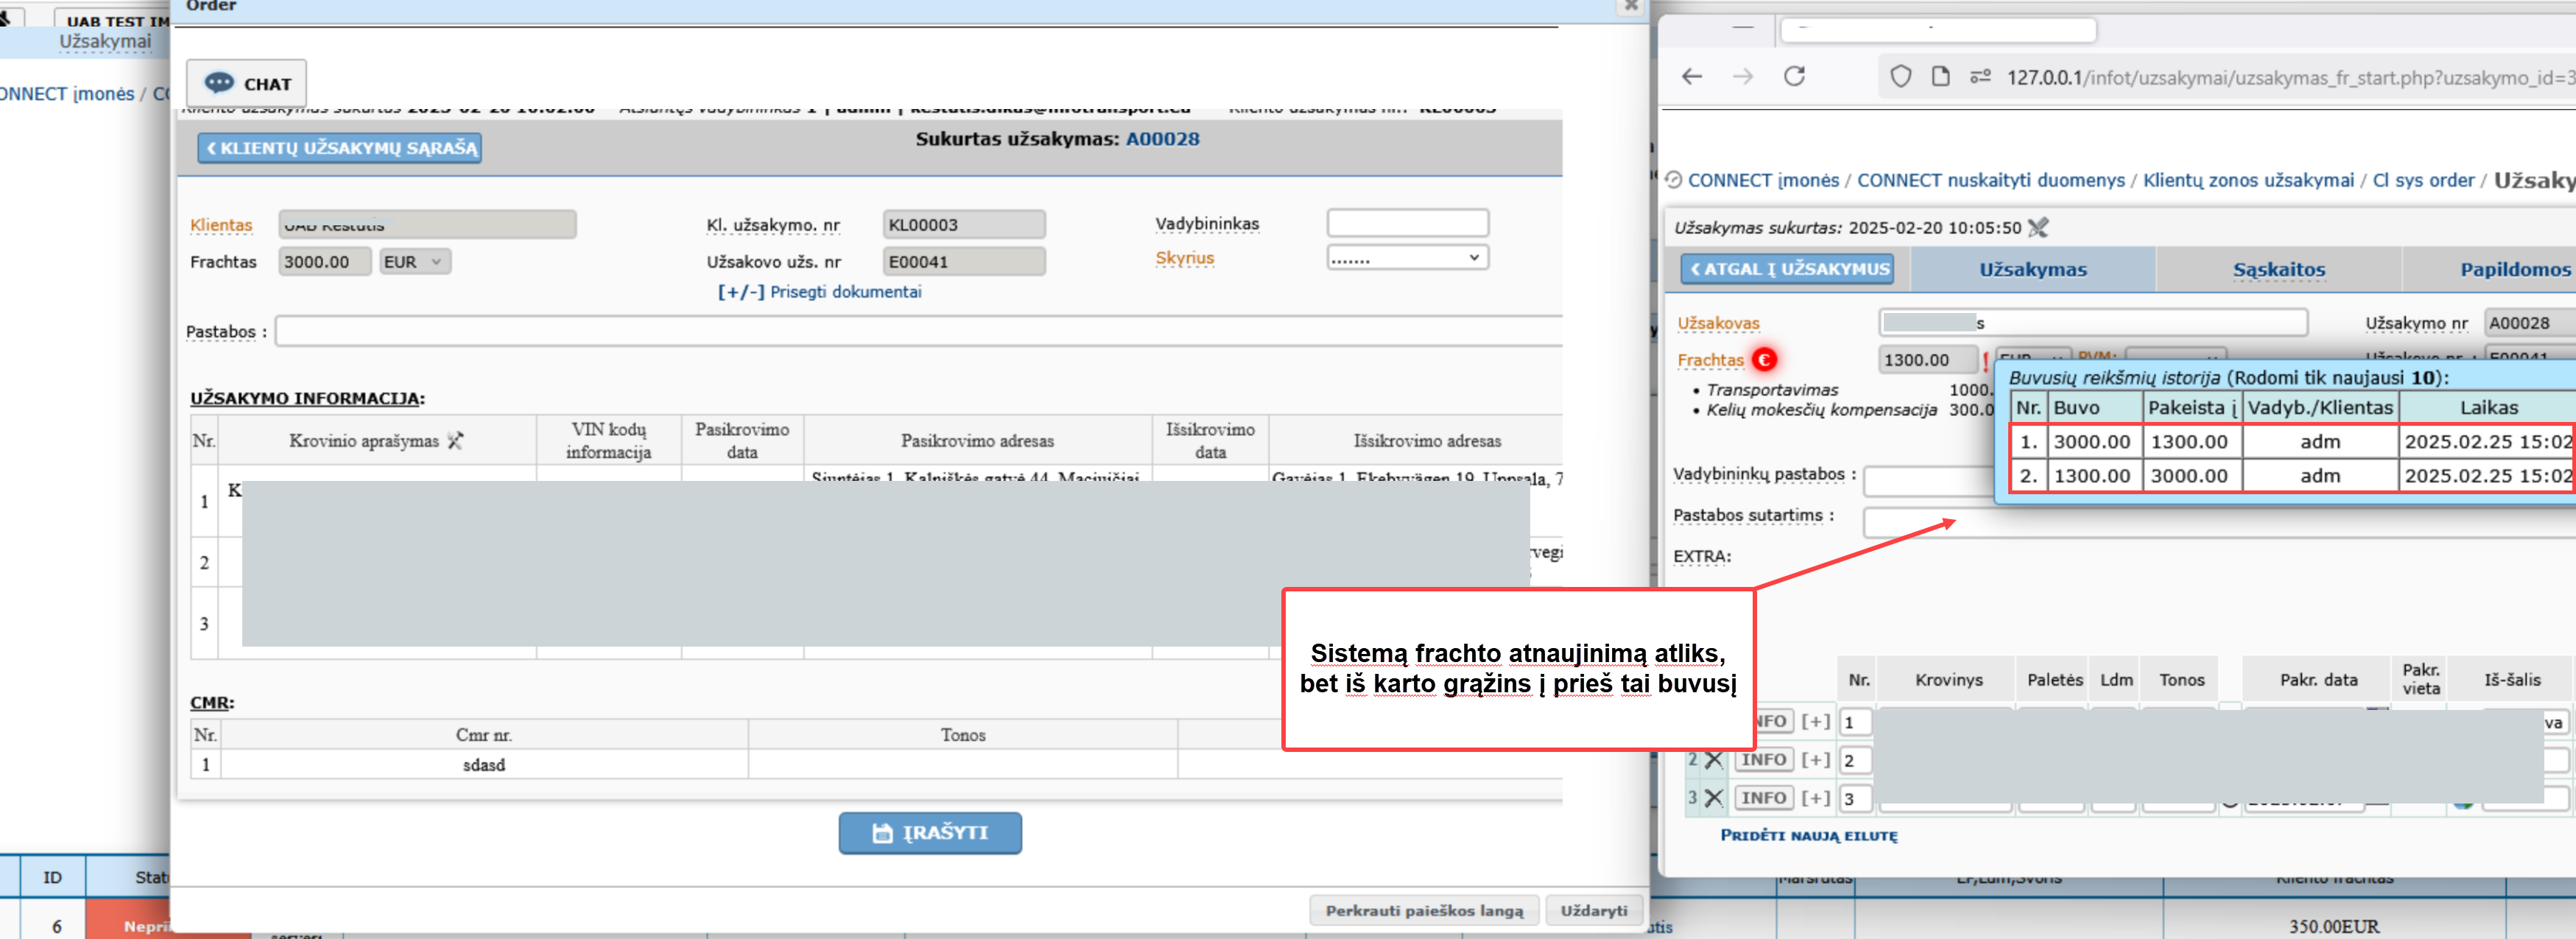Viewport: 2576px width, 939px height.
Task: Open CONNECT nuskaityti duomenys breadcrumb
Action: pos(1990,180)
